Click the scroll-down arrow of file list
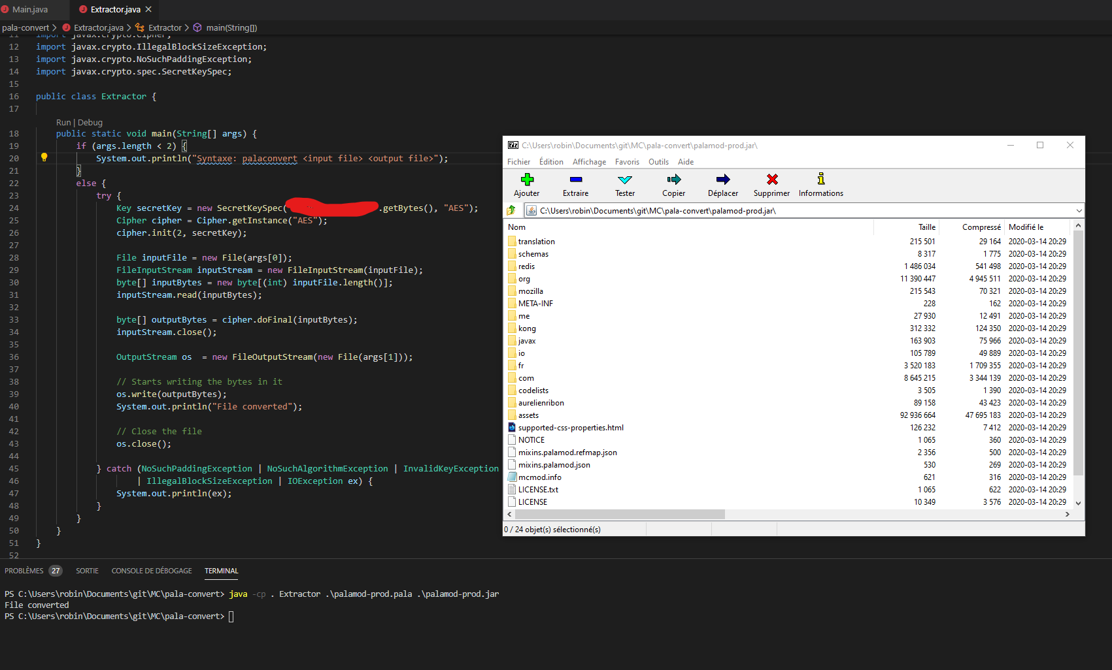Viewport: 1112px width, 670px height. 1078,503
